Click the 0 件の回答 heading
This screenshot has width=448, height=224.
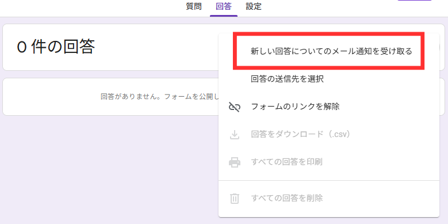[x=56, y=47]
